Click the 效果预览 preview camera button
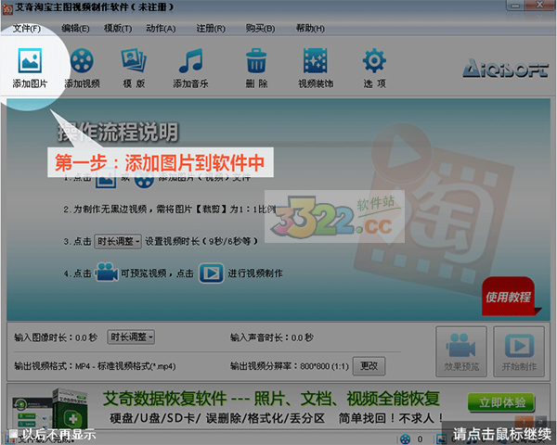The height and width of the screenshot is (445, 557). [x=461, y=351]
